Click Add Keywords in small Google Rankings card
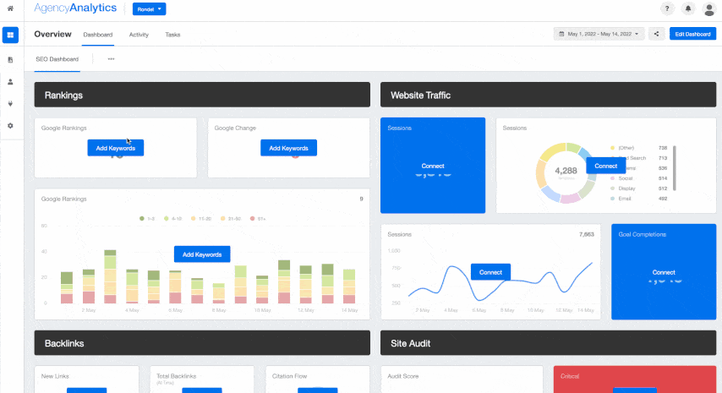The image size is (722, 393). 116,148
